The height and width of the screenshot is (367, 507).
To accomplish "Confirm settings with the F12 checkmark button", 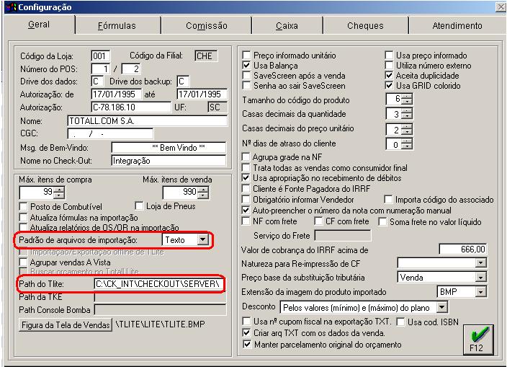I will [x=478, y=340].
